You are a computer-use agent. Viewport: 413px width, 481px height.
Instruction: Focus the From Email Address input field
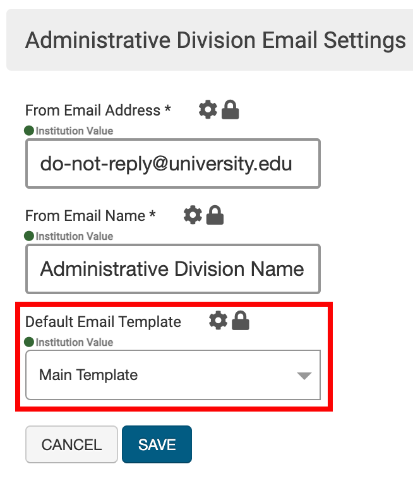point(172,164)
